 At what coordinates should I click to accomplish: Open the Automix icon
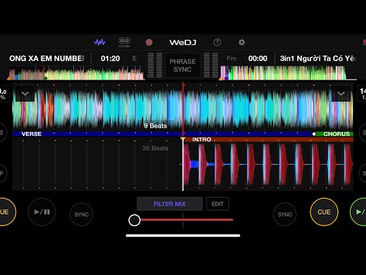point(124,42)
